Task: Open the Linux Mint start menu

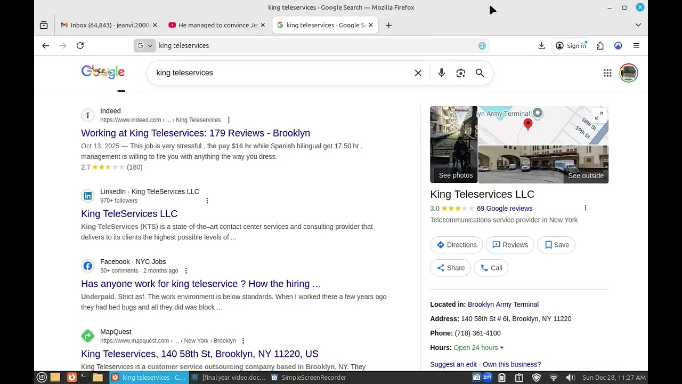Action: click(x=42, y=378)
